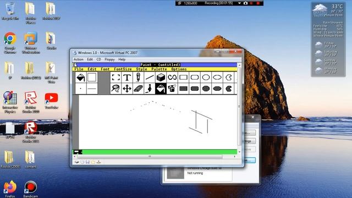Click the network adapter status icon in Virtual PC
Viewport: 352px width, 198px height.
[x=98, y=162]
